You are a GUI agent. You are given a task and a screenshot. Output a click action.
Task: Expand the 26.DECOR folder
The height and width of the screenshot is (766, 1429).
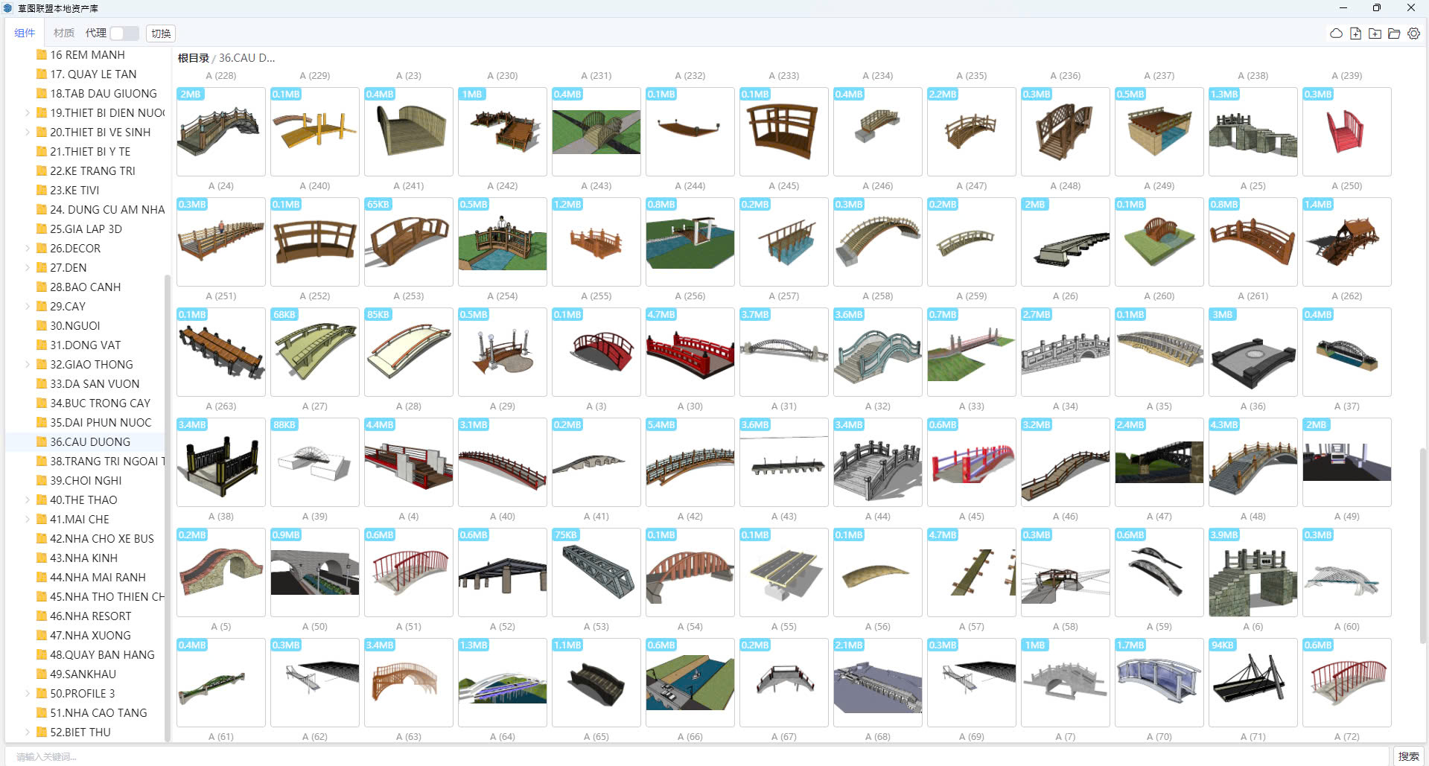(28, 249)
